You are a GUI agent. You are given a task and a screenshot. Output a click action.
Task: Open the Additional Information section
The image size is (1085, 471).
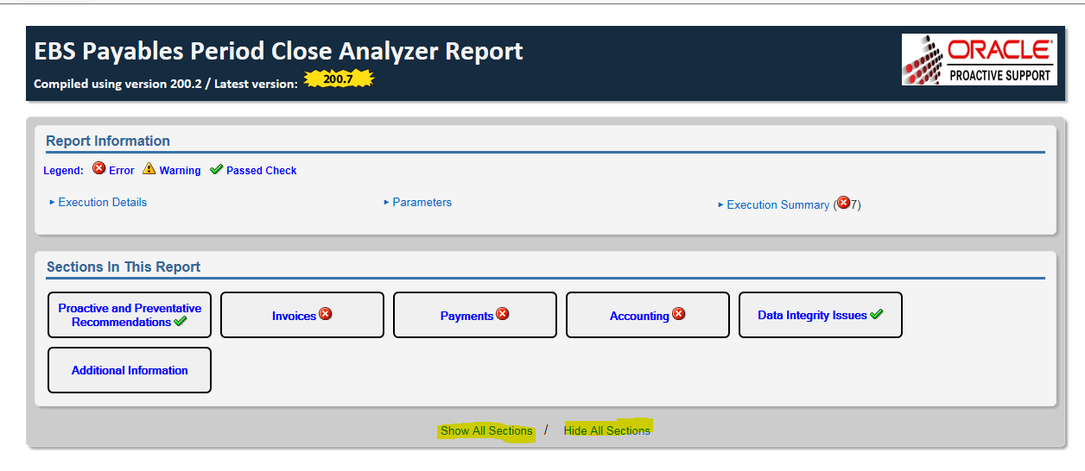[x=130, y=370]
